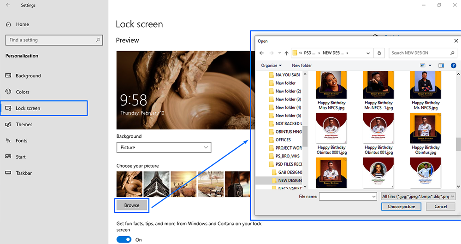
Task: Select Happy Birthday Miss NFCS.jpg
Action: (x=331, y=90)
